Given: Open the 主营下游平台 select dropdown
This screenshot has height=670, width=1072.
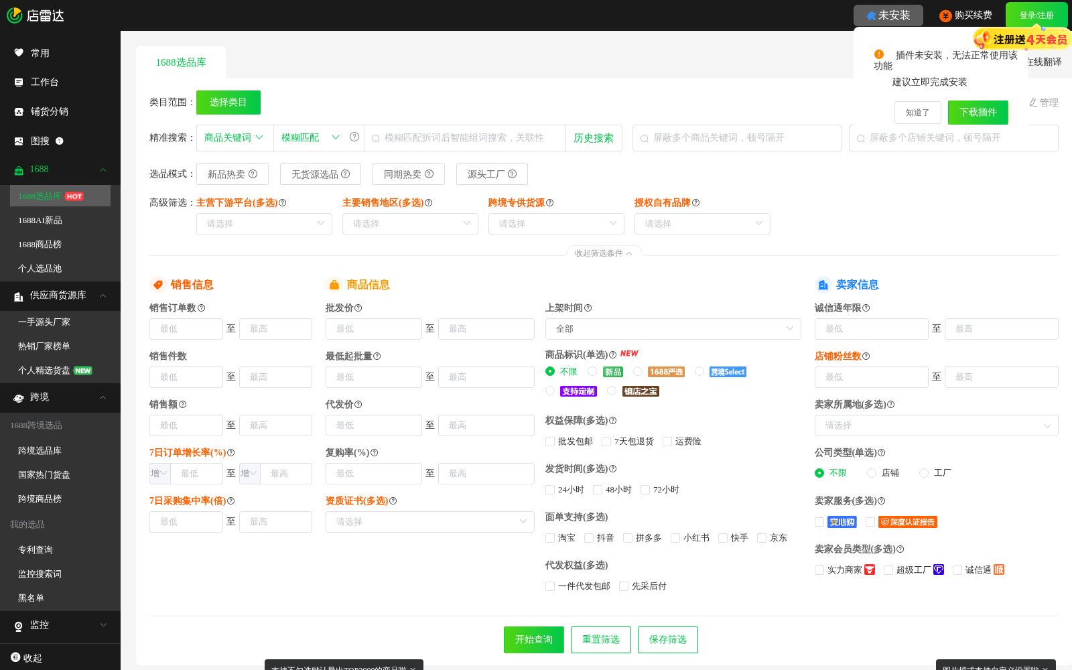Looking at the screenshot, I should coord(264,224).
